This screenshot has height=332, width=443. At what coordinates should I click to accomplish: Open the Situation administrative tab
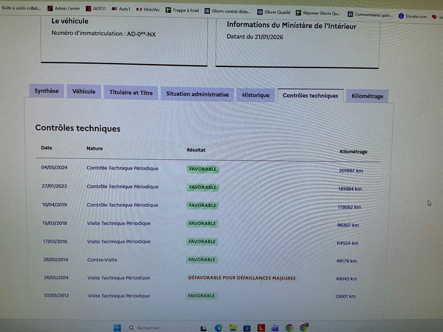coord(197,94)
